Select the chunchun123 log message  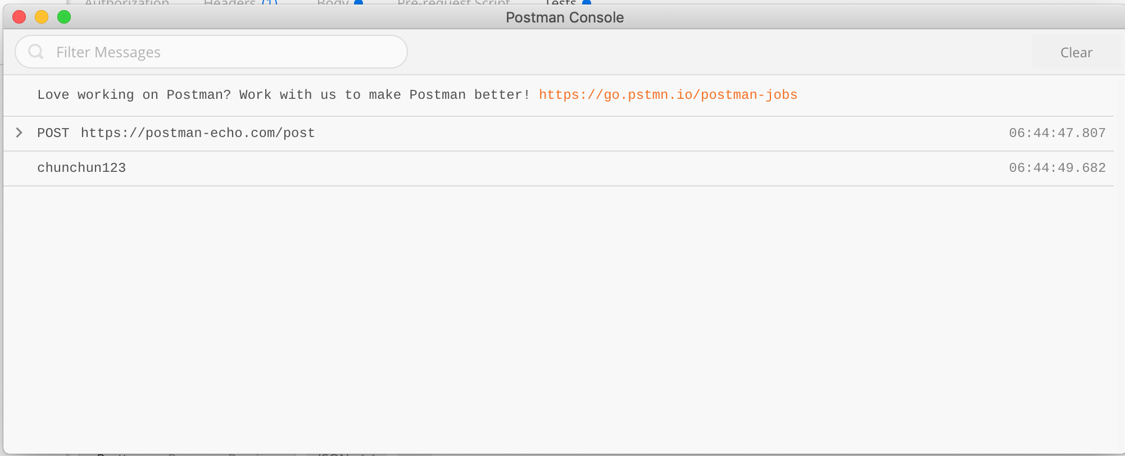click(81, 168)
